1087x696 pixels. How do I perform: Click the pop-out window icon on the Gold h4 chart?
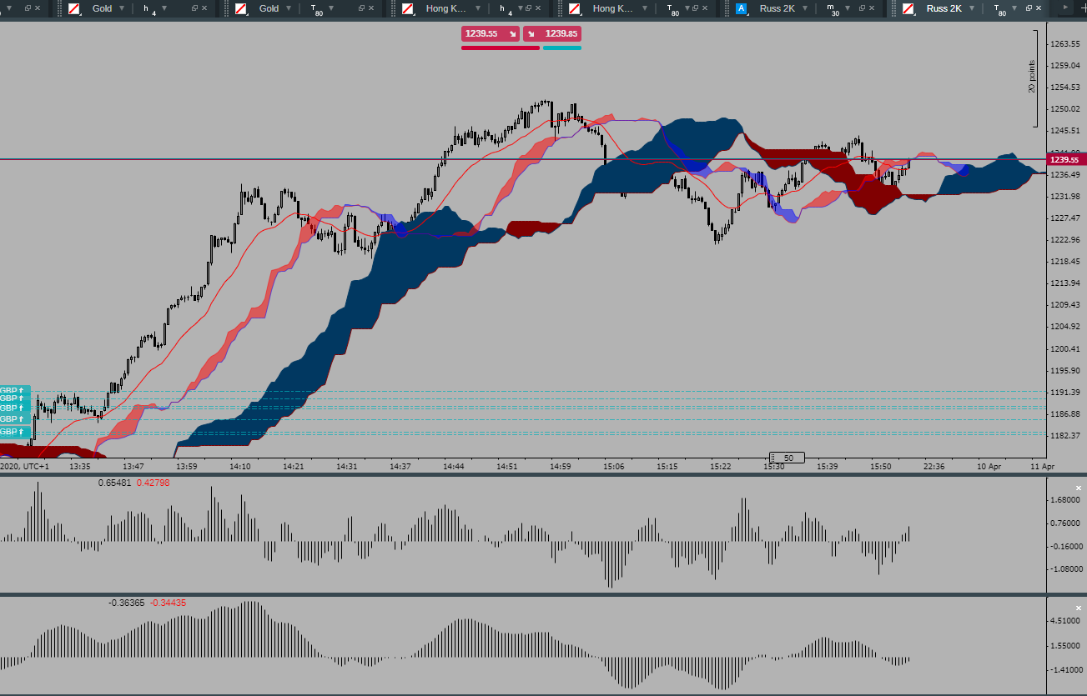pos(194,9)
